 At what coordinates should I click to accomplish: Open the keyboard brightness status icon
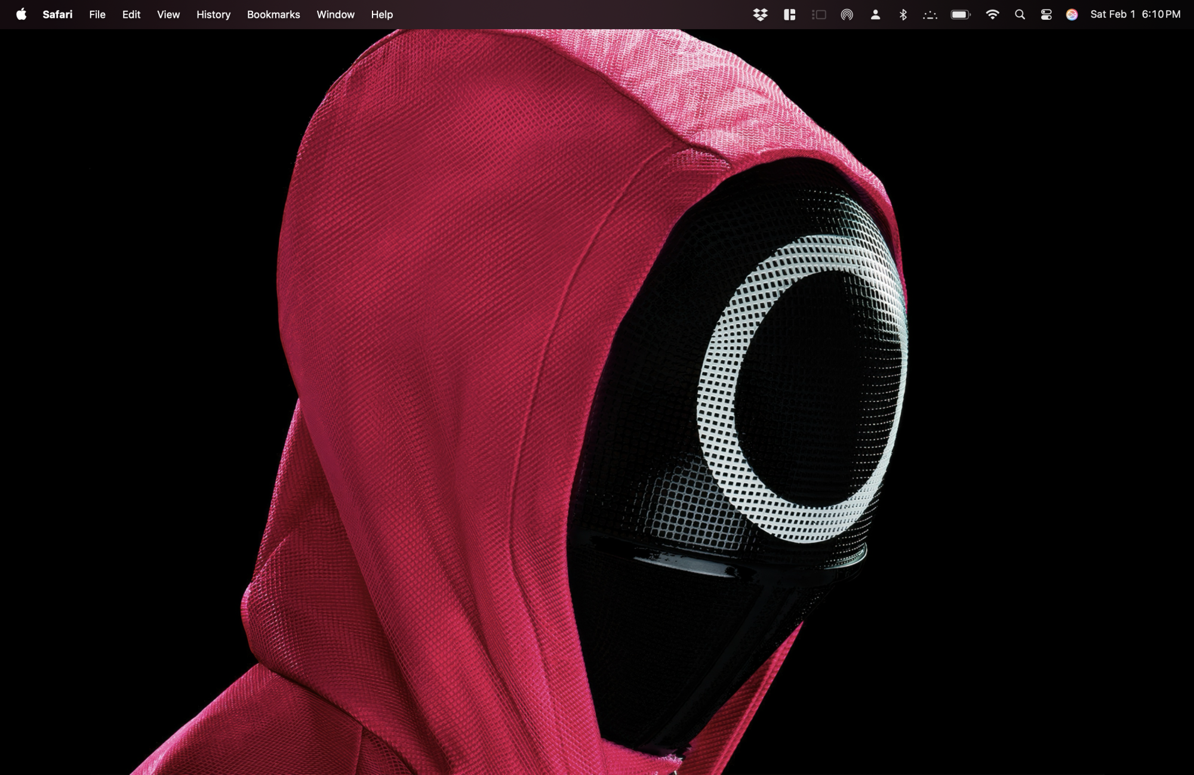(931, 14)
